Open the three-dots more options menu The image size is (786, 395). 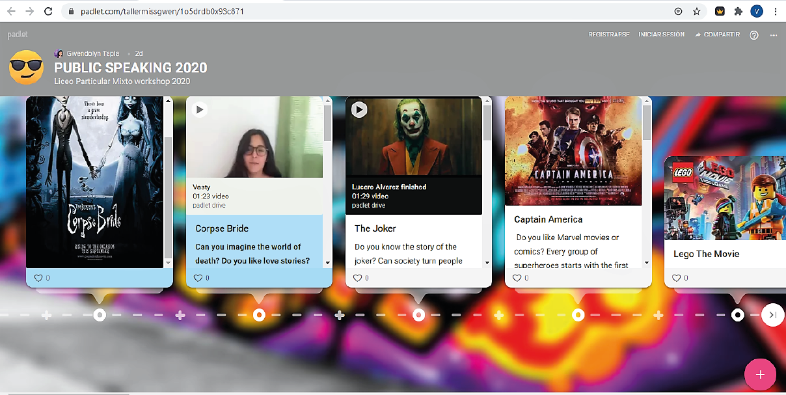pos(773,35)
